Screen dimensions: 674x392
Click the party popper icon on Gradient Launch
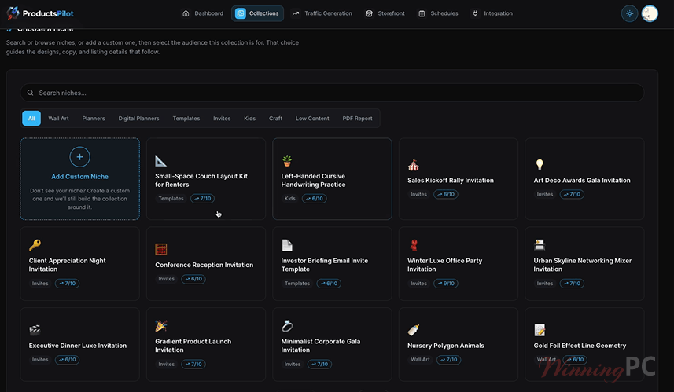click(x=160, y=326)
